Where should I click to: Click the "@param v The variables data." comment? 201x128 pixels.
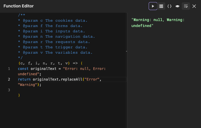[55, 52]
